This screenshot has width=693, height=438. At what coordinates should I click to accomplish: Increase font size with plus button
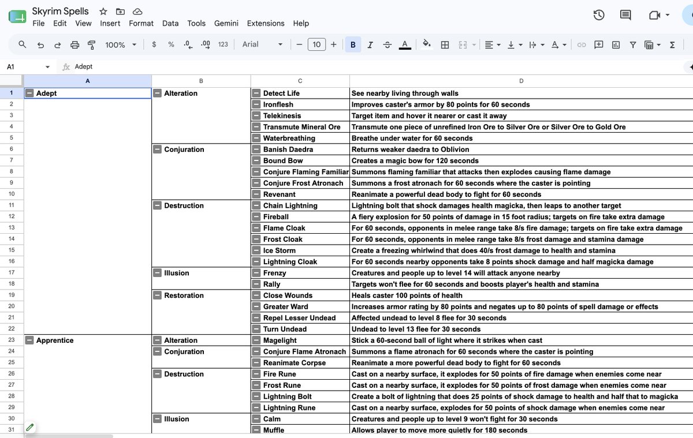(334, 44)
